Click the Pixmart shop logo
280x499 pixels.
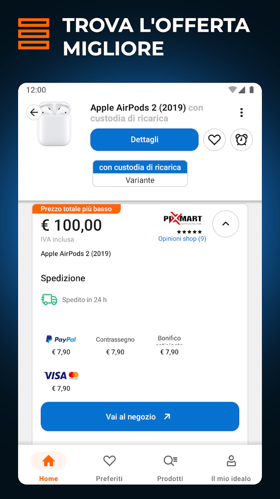183,219
